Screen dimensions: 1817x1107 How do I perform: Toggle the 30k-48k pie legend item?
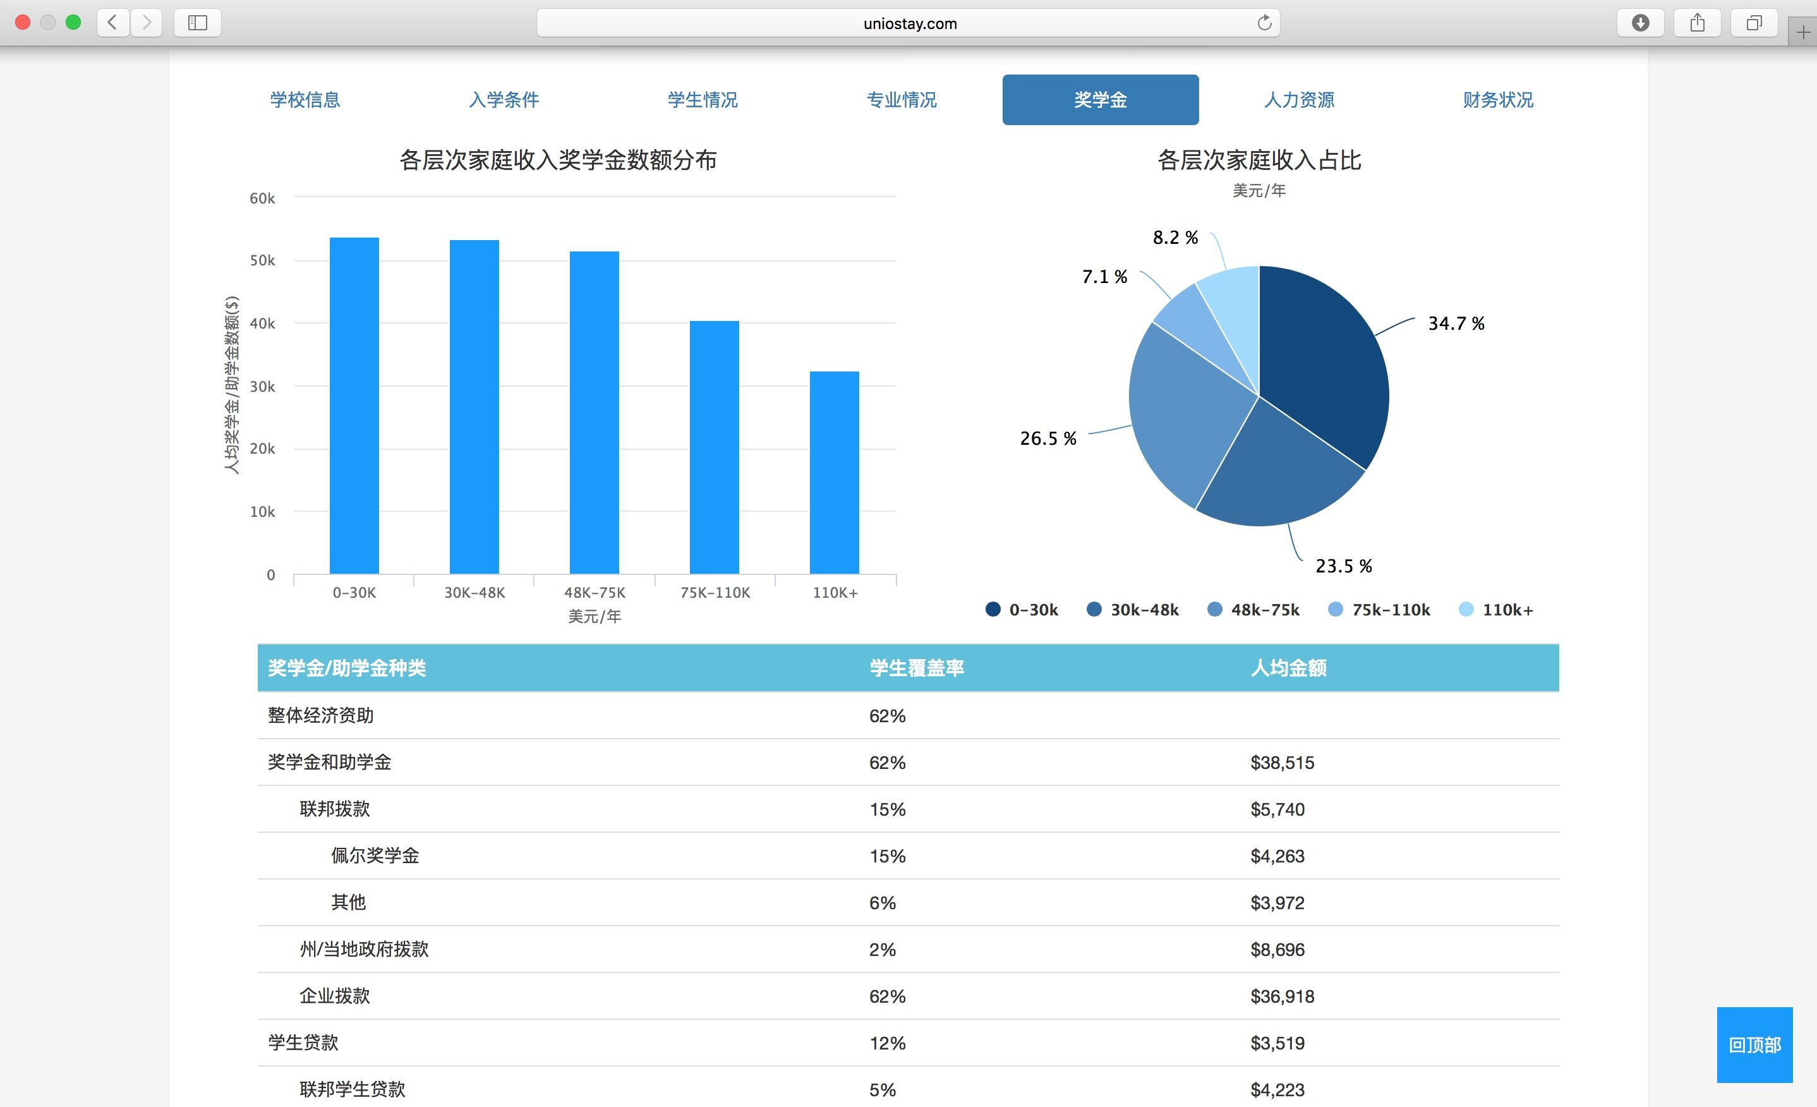pos(1133,609)
